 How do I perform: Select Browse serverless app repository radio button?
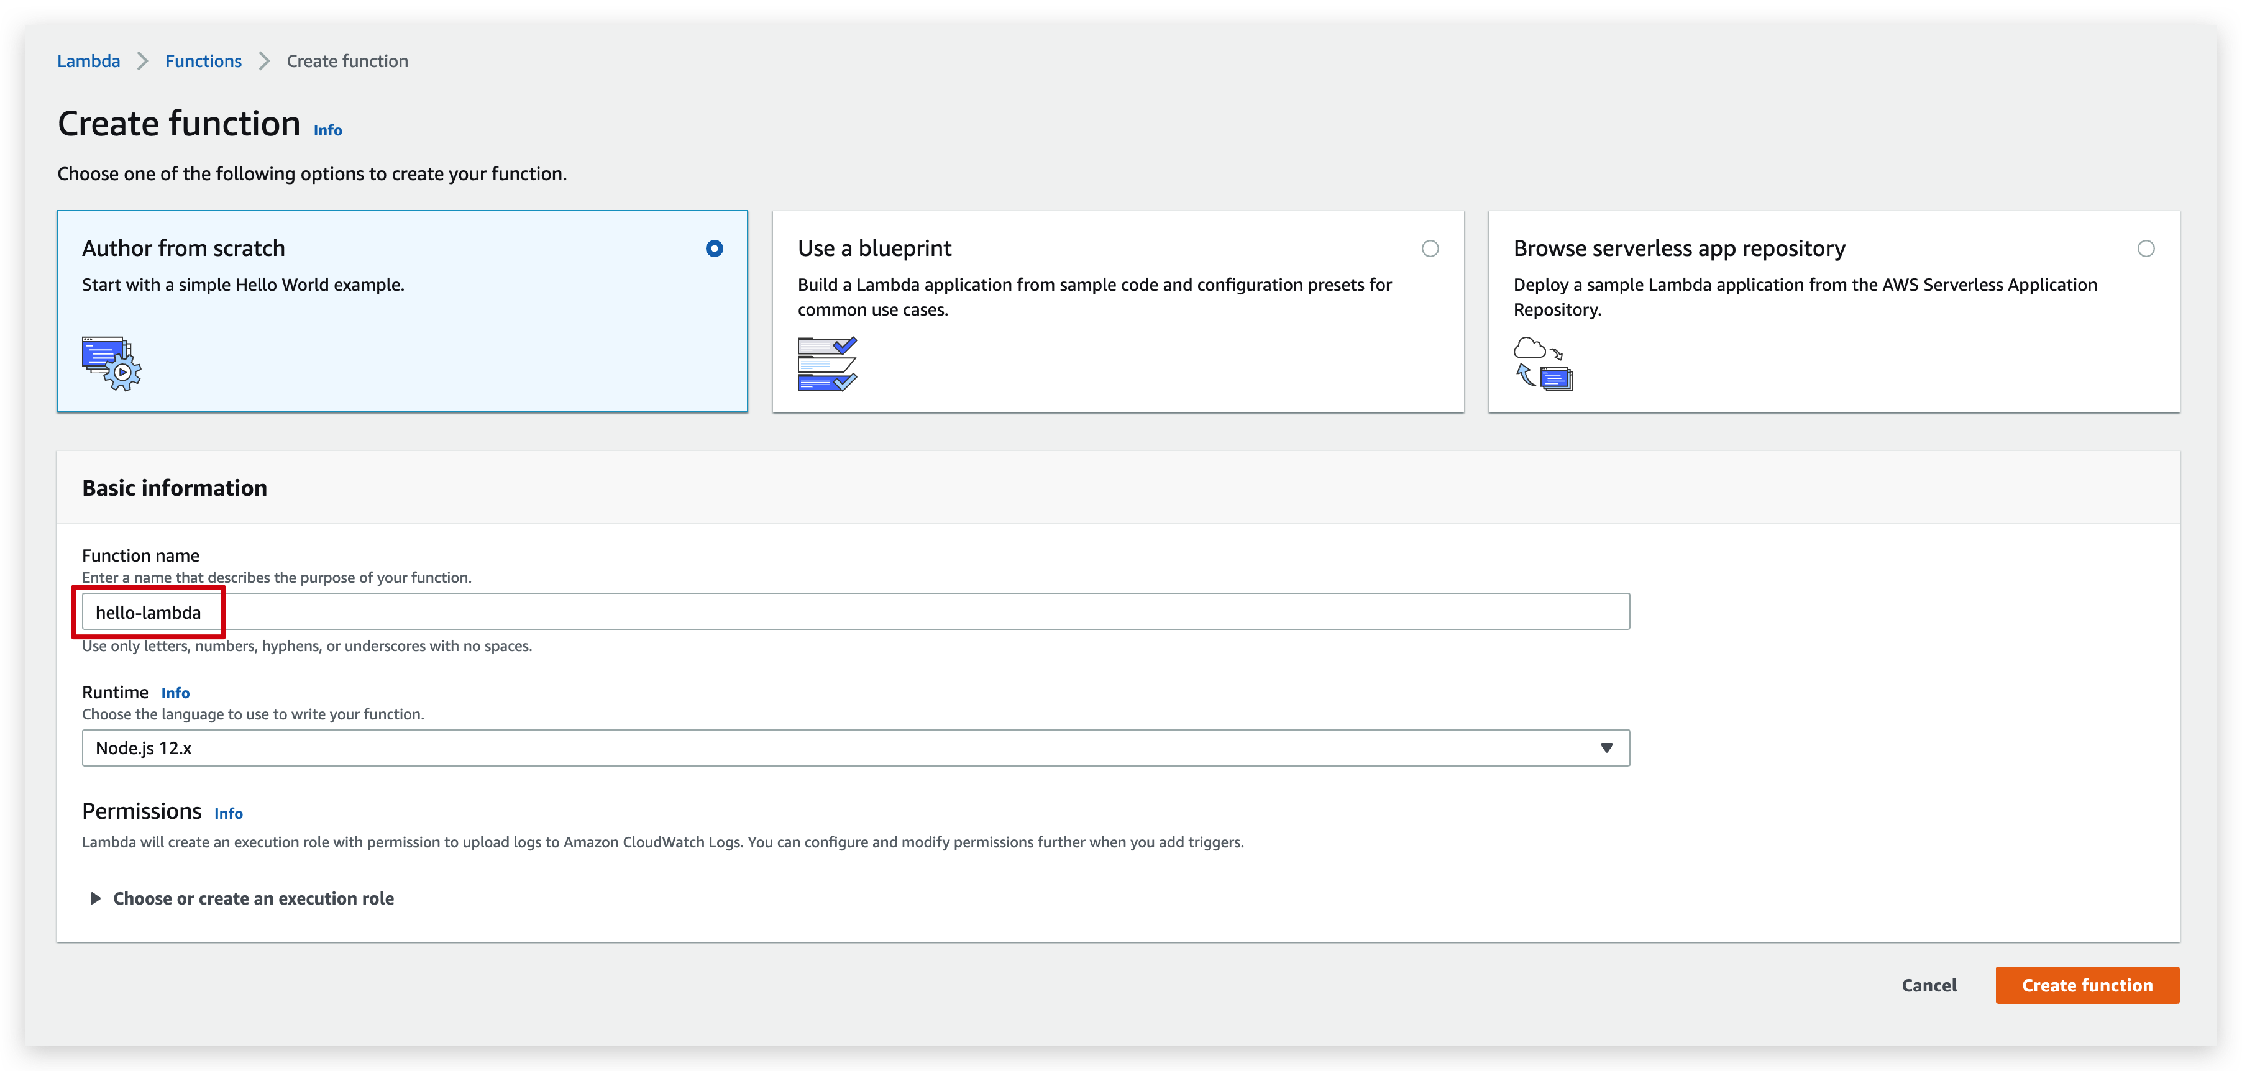pyautogui.click(x=2146, y=249)
